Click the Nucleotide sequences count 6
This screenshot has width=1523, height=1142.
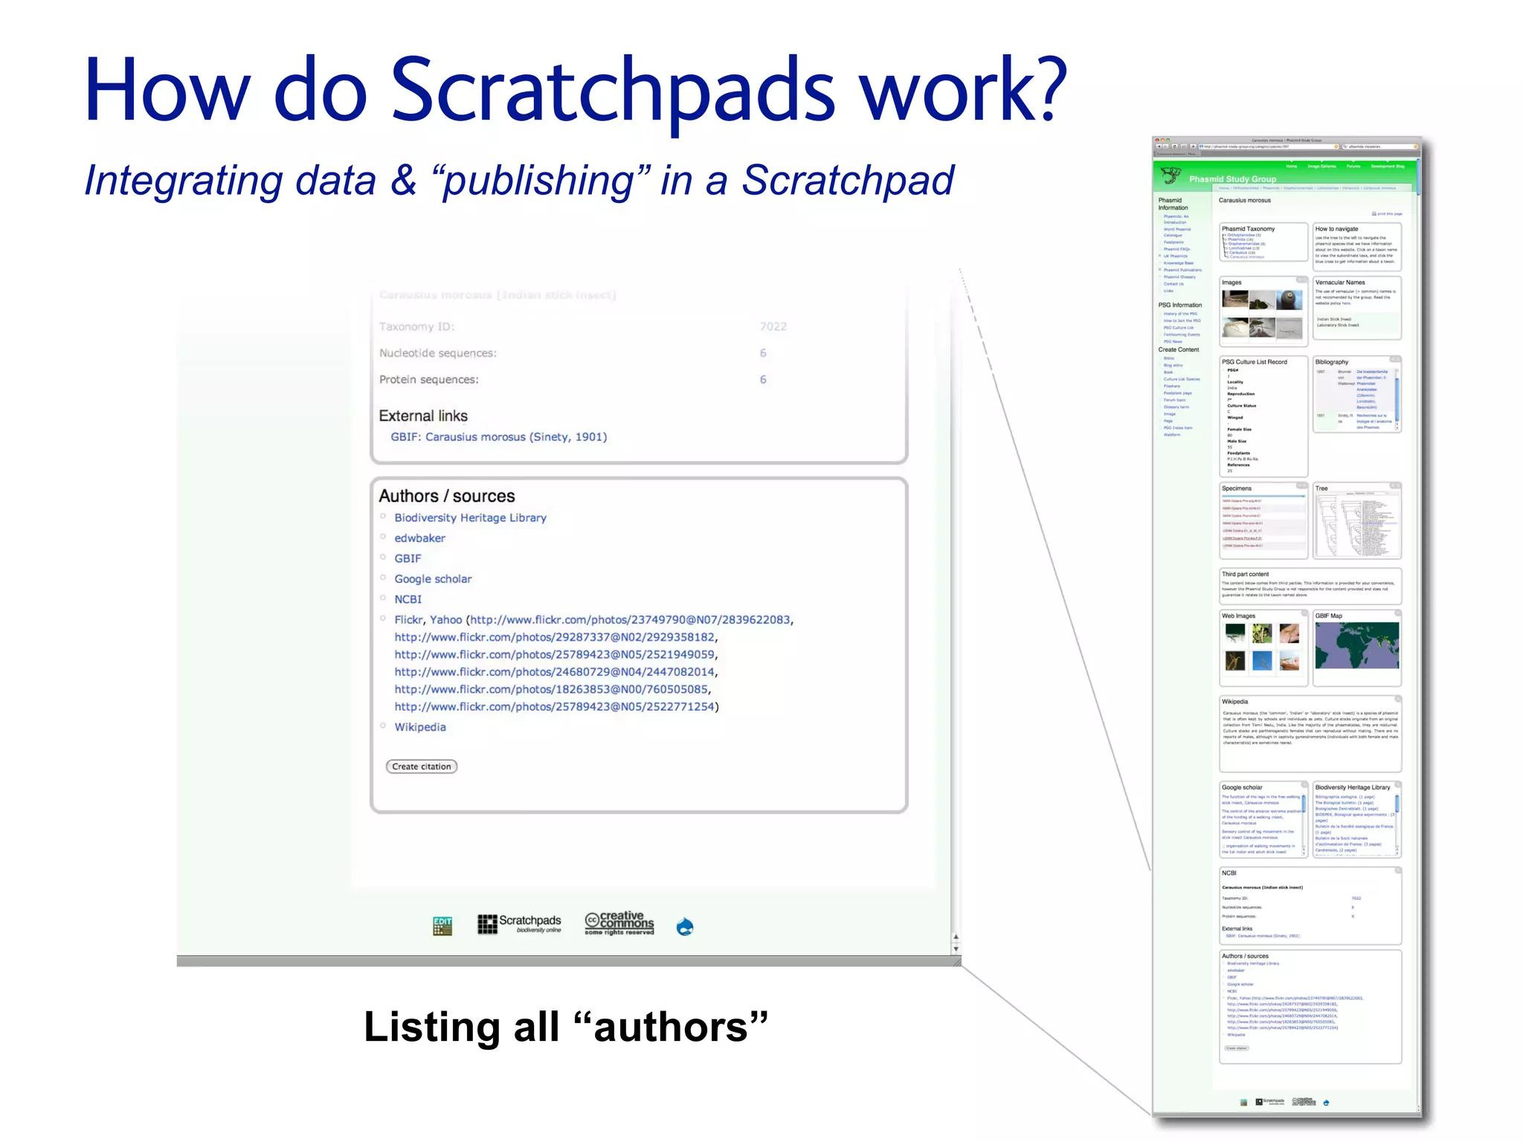pos(763,353)
